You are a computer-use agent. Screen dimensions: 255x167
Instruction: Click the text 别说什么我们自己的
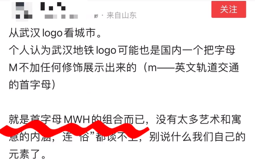197,137
